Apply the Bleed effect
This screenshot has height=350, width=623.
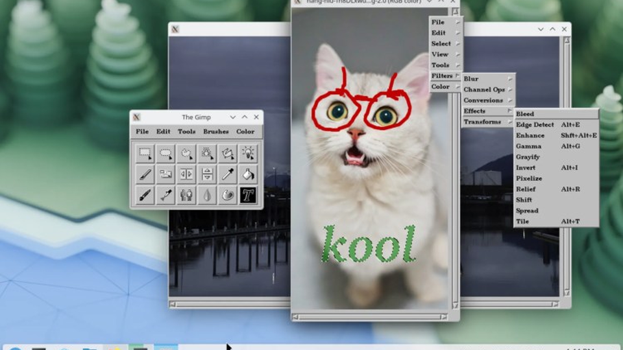point(556,114)
